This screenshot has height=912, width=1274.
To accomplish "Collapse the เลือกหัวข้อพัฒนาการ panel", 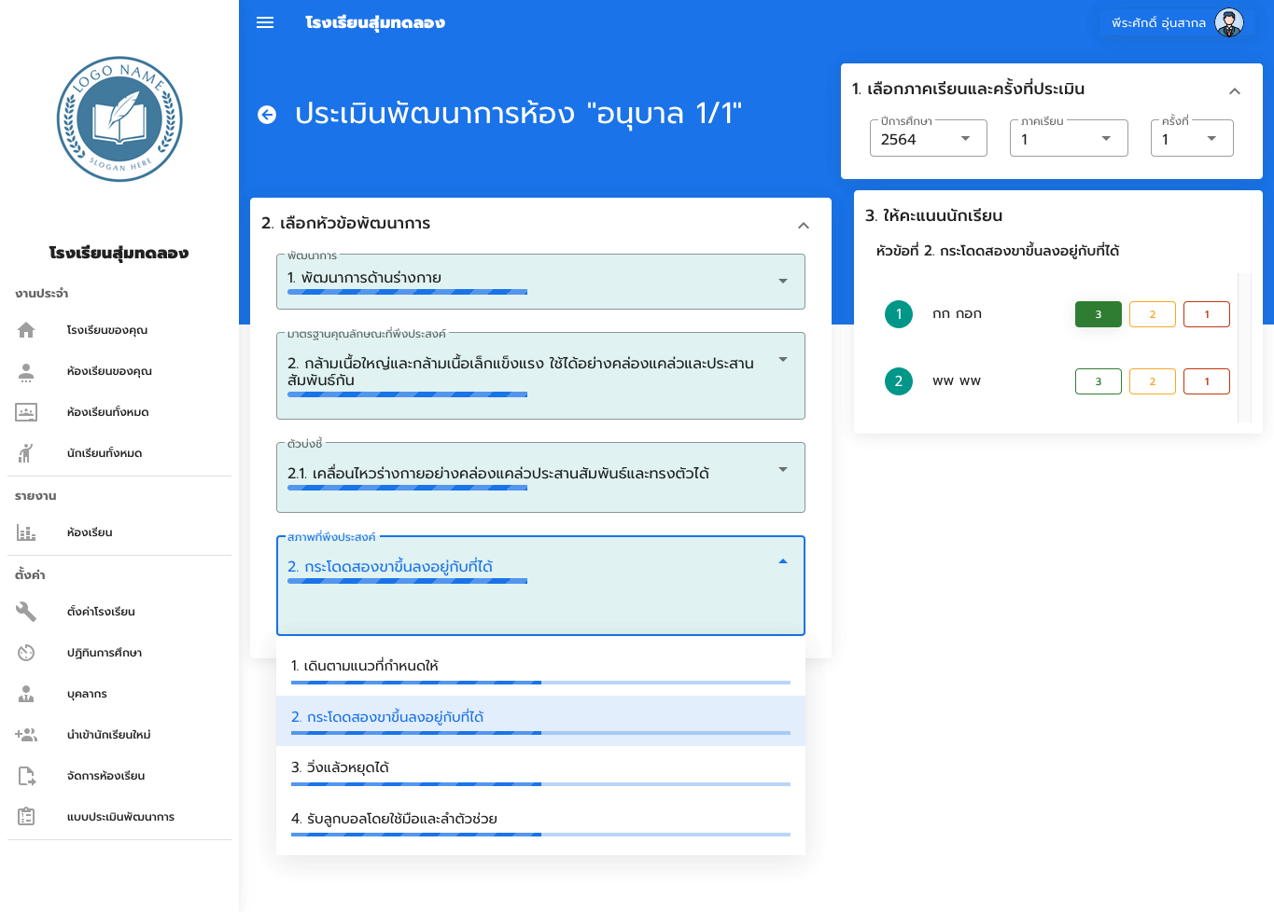I will (x=804, y=226).
